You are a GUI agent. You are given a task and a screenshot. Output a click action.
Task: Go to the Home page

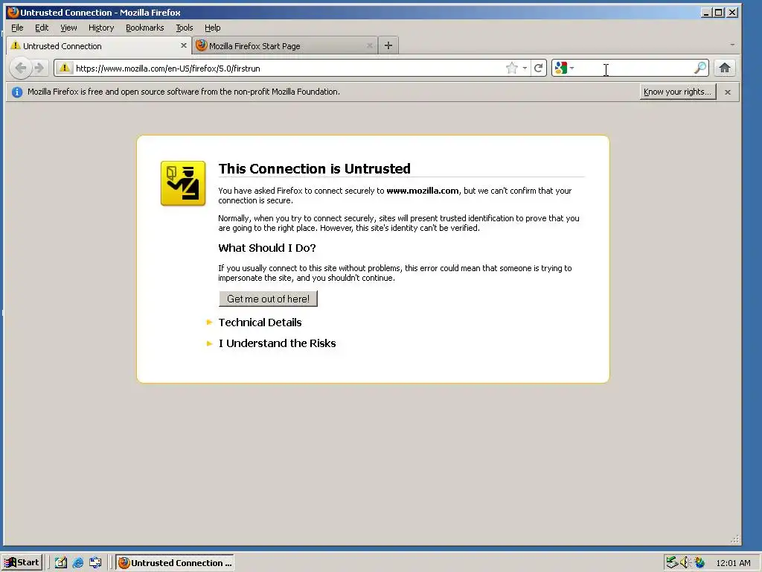(x=725, y=68)
